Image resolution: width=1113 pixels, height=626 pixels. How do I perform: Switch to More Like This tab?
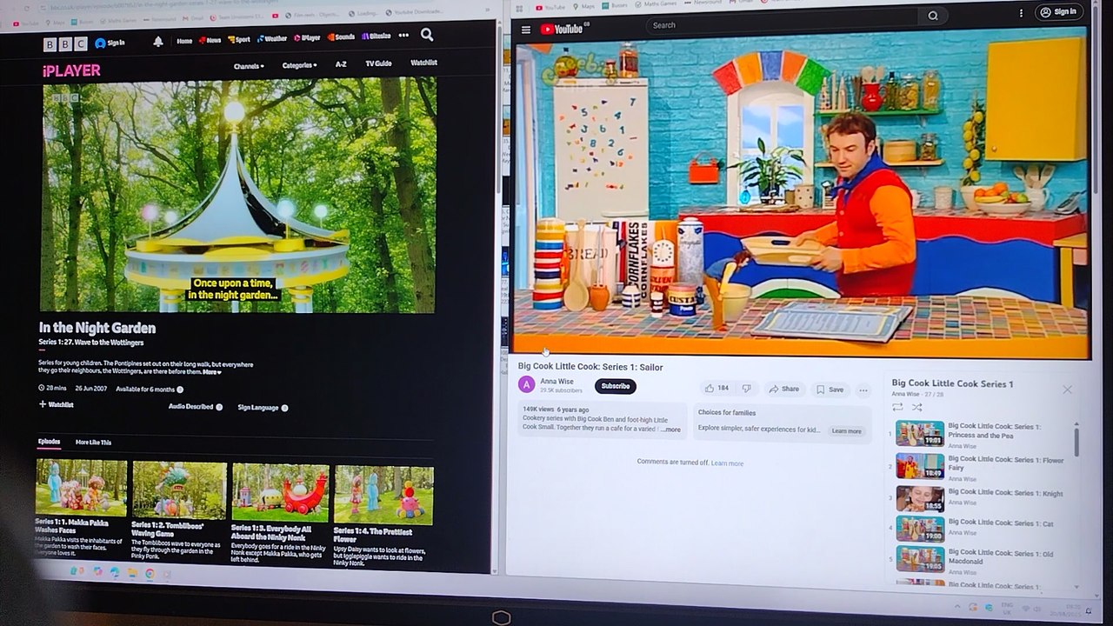coord(93,443)
